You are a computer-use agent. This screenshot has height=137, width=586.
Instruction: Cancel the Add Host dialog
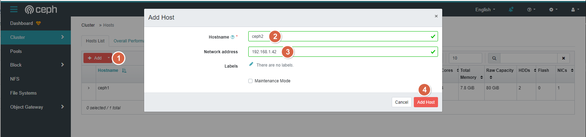402,102
